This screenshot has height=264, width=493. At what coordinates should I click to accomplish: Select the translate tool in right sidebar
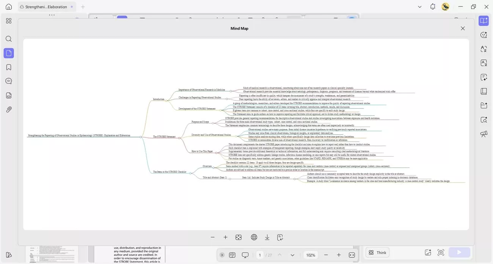pos(484,49)
